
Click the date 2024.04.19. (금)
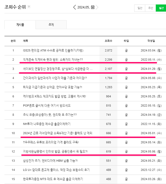point(151,115)
